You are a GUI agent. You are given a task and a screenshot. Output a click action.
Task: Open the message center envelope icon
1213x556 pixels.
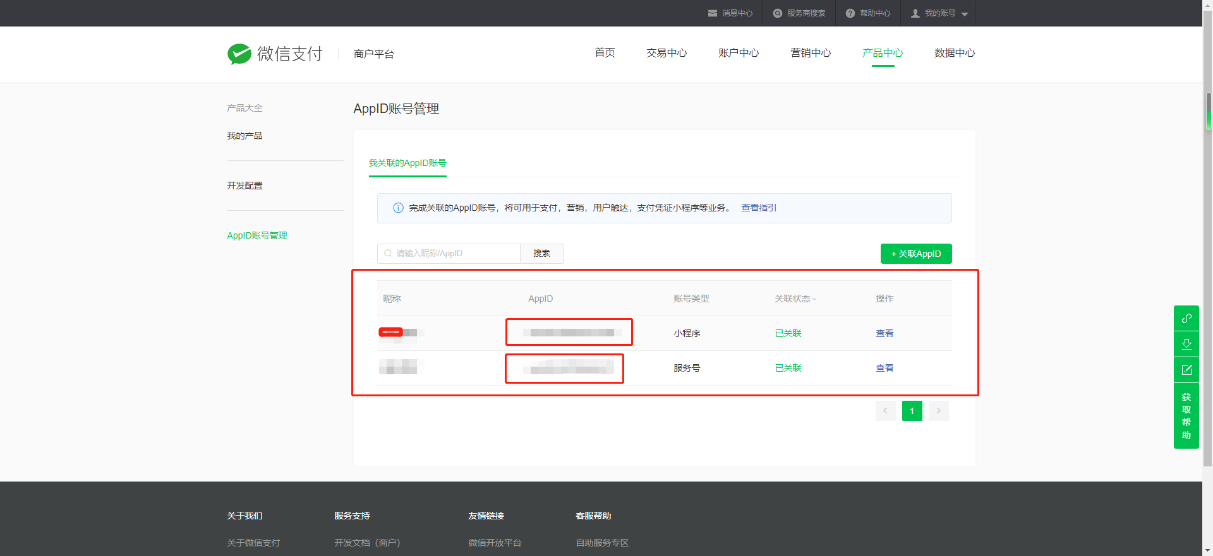[x=713, y=13]
